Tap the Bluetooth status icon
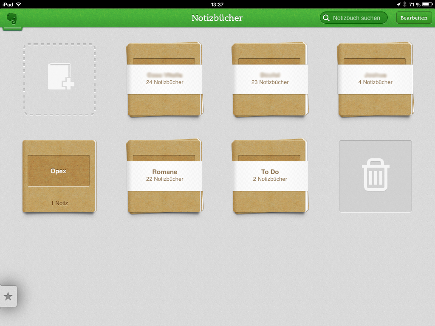Viewport: 435px width, 326px height. (x=405, y=4)
